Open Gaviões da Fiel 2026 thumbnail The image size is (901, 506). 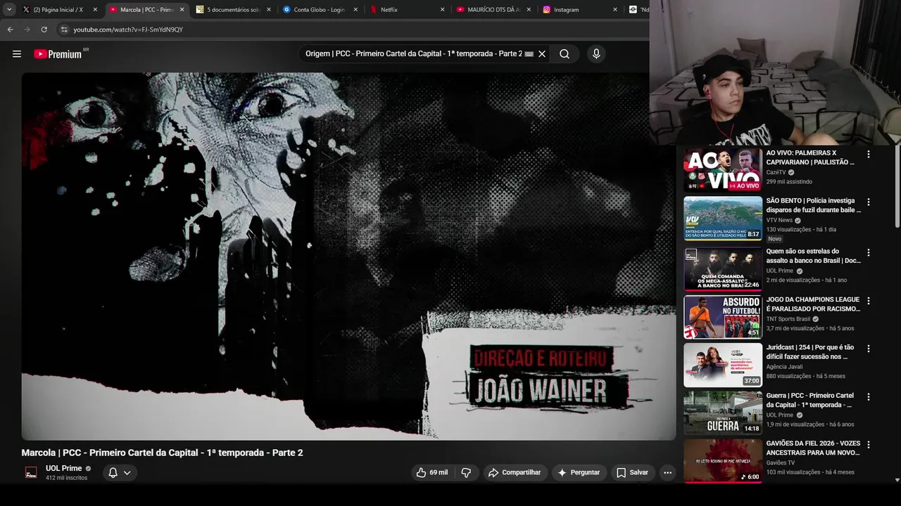723,461
